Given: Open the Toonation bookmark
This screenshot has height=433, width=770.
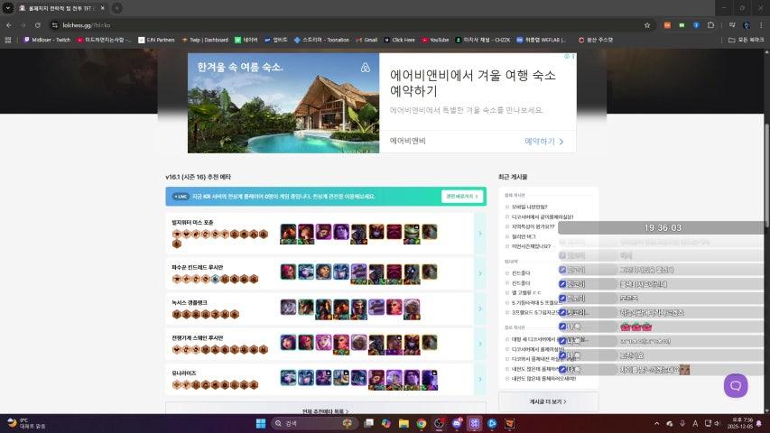Looking at the screenshot, I should (x=321, y=40).
